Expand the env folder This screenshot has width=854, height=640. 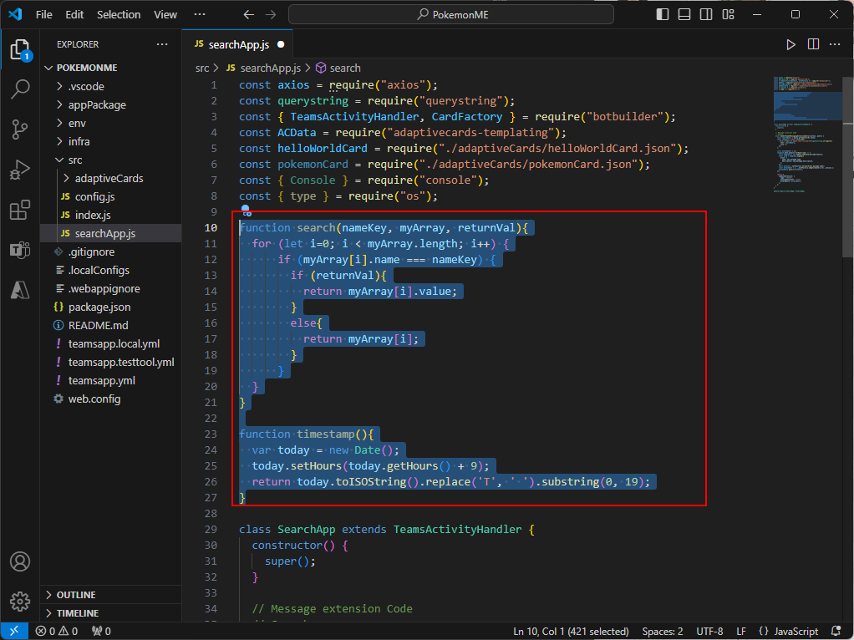point(111,123)
